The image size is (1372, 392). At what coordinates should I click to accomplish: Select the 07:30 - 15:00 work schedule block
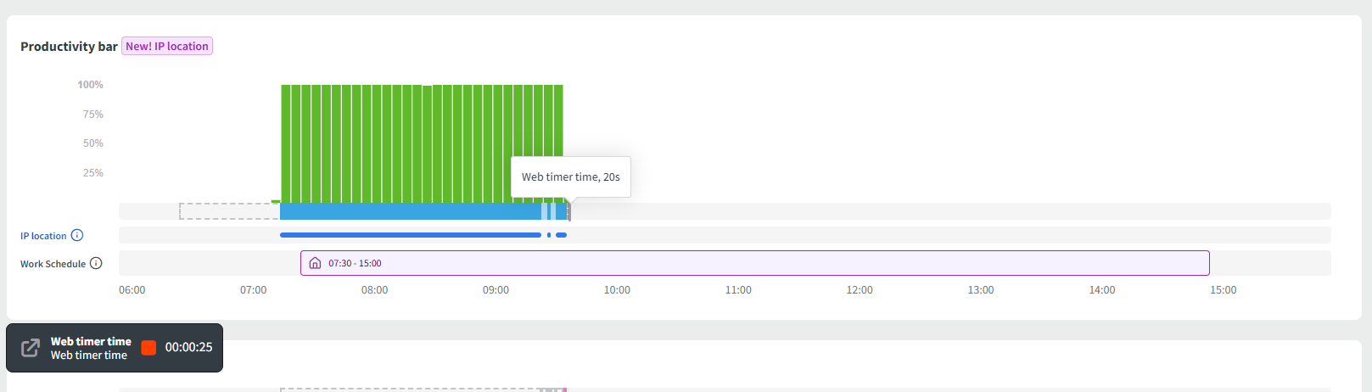point(754,263)
